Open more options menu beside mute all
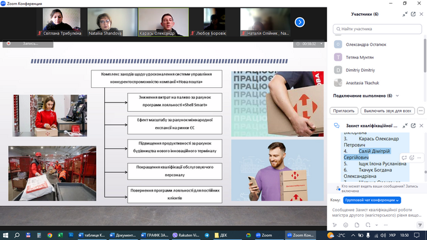This screenshot has width=427, height=240. (x=421, y=111)
